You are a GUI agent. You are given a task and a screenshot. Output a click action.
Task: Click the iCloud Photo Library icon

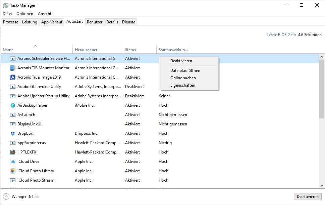[x=13, y=171]
